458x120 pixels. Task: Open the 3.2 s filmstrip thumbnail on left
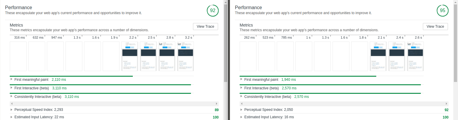coord(185,56)
